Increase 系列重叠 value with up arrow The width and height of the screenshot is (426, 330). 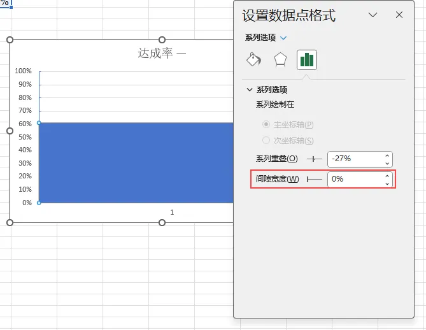point(387,155)
